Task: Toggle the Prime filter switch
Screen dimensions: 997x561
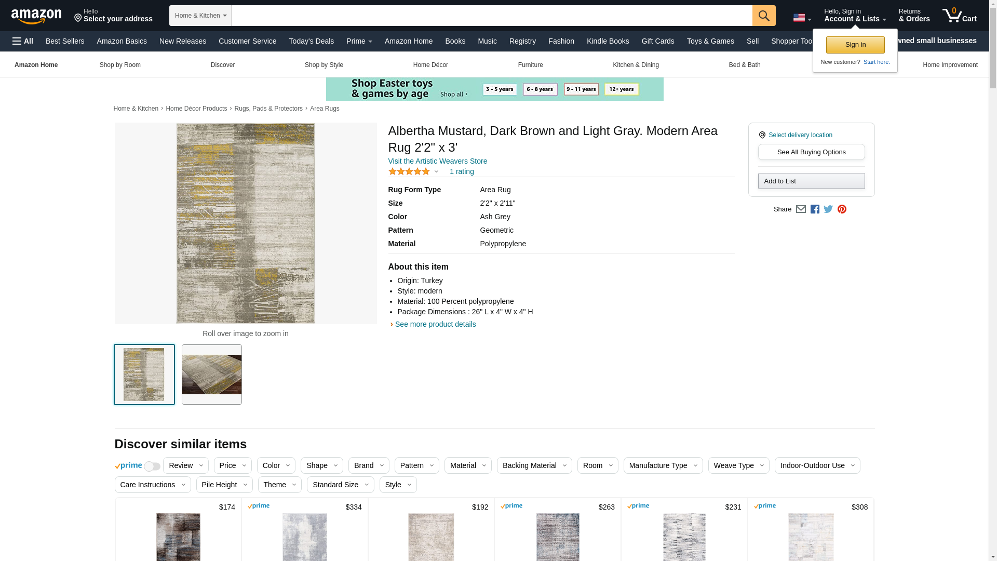Action: (152, 466)
